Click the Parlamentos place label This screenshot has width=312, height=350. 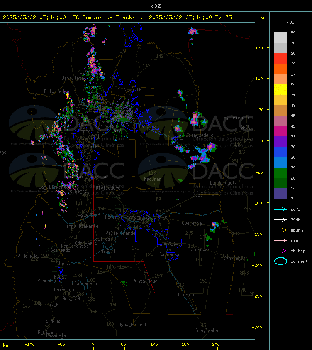[x=75, y=246]
